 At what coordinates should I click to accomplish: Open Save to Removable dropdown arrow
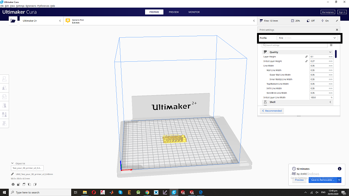point(339,180)
